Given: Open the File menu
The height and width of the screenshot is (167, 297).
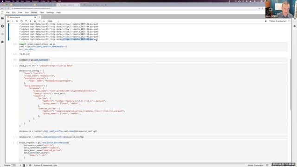Looking at the screenshot, I should coord(8,13).
